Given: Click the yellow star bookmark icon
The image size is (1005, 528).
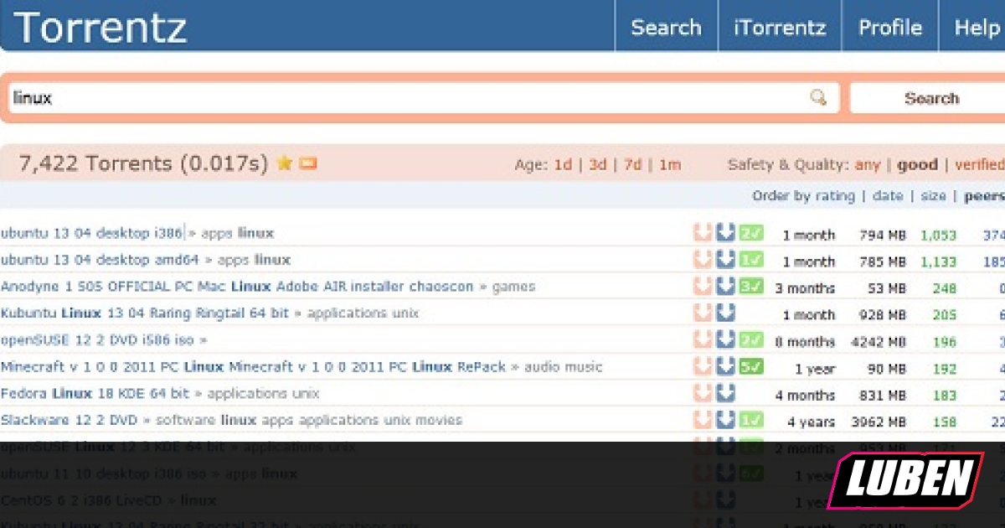Looking at the screenshot, I should [284, 163].
